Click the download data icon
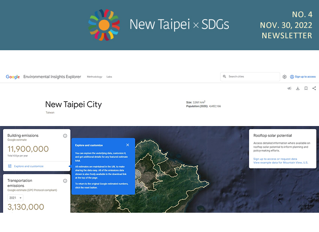This screenshot has height=232, width=319. point(297,88)
